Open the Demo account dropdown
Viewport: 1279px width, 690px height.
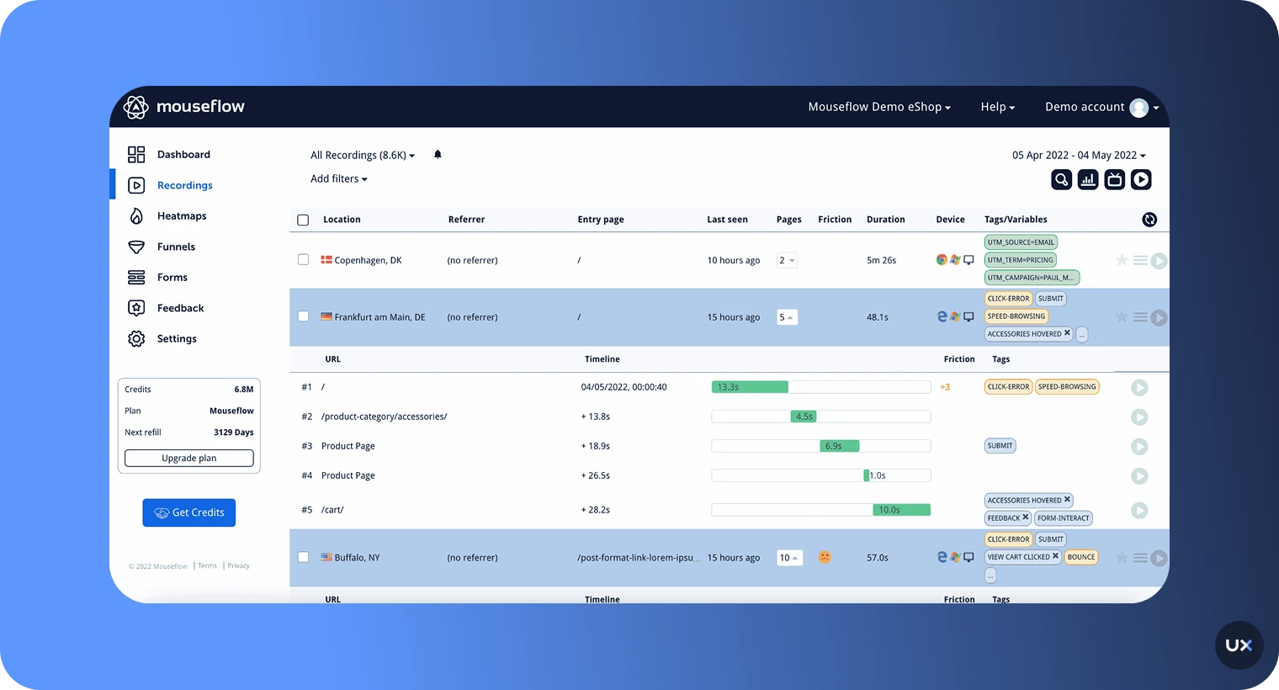pyautogui.click(x=1102, y=107)
